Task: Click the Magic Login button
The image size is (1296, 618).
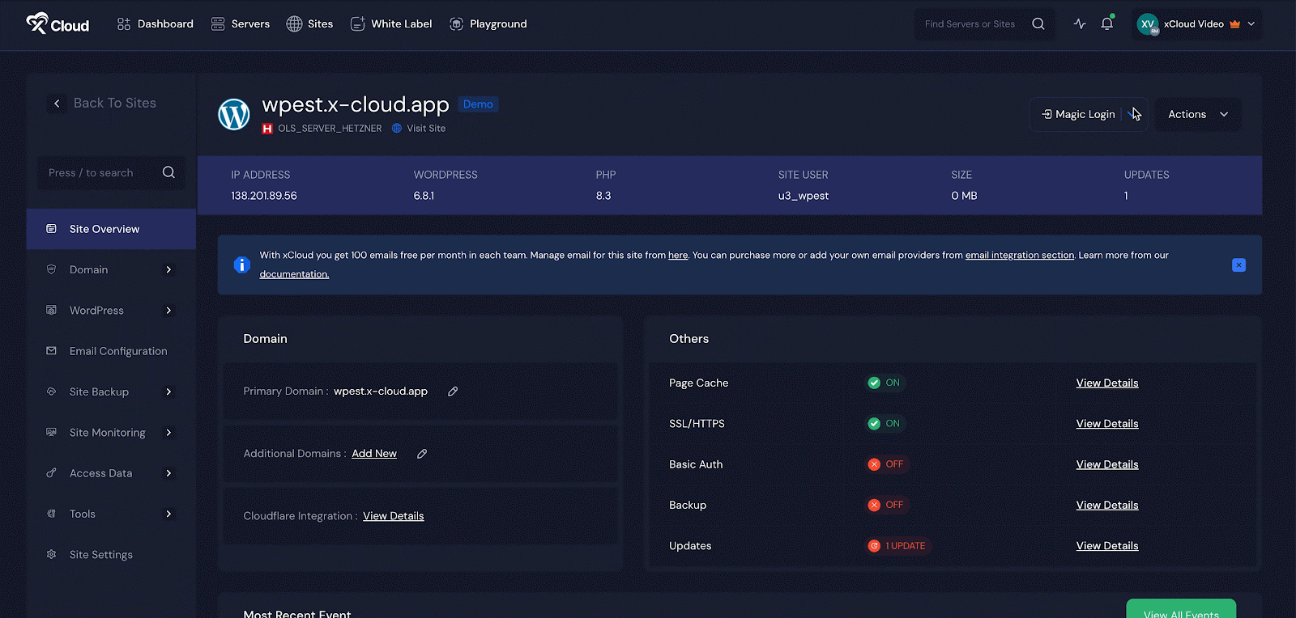Action: (1078, 114)
